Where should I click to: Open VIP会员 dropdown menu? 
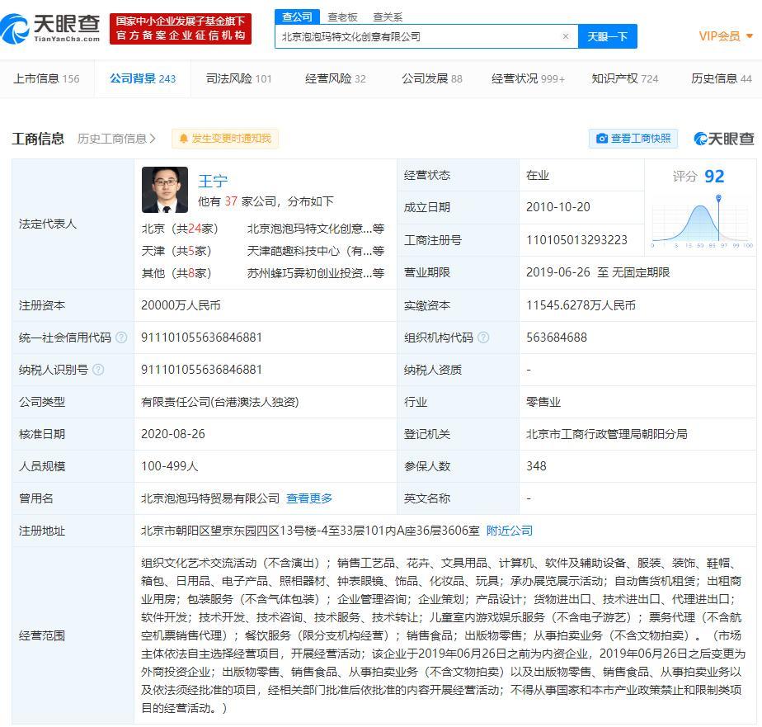726,36
